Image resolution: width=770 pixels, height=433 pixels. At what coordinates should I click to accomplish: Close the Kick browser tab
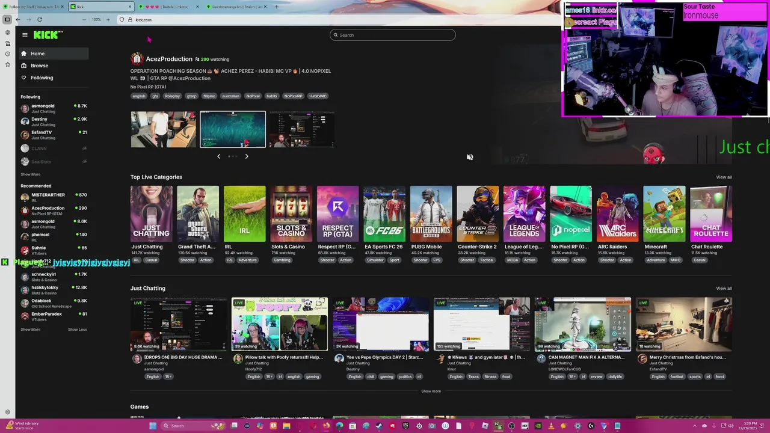[129, 7]
